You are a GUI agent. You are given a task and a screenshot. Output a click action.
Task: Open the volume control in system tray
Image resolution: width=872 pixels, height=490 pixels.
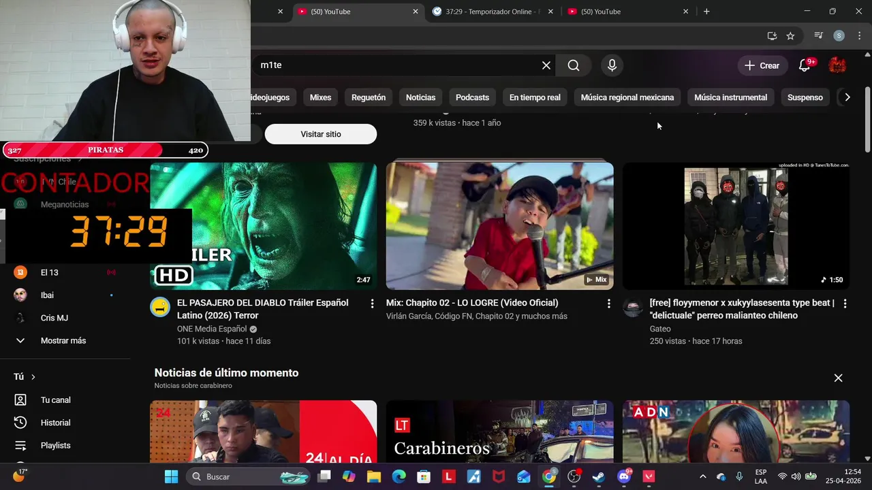coord(796,476)
